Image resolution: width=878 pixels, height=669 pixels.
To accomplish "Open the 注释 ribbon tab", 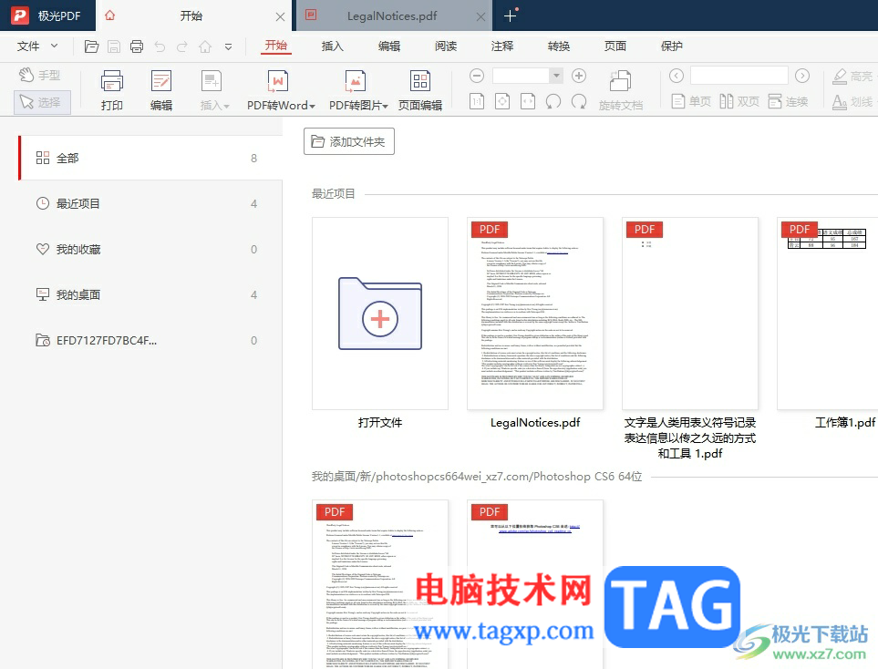I will point(501,46).
